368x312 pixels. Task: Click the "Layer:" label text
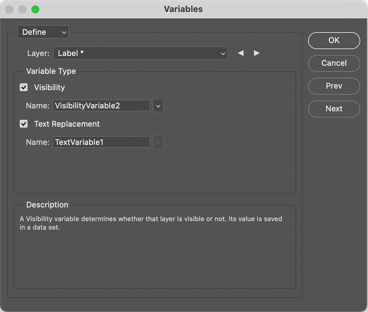click(x=38, y=53)
